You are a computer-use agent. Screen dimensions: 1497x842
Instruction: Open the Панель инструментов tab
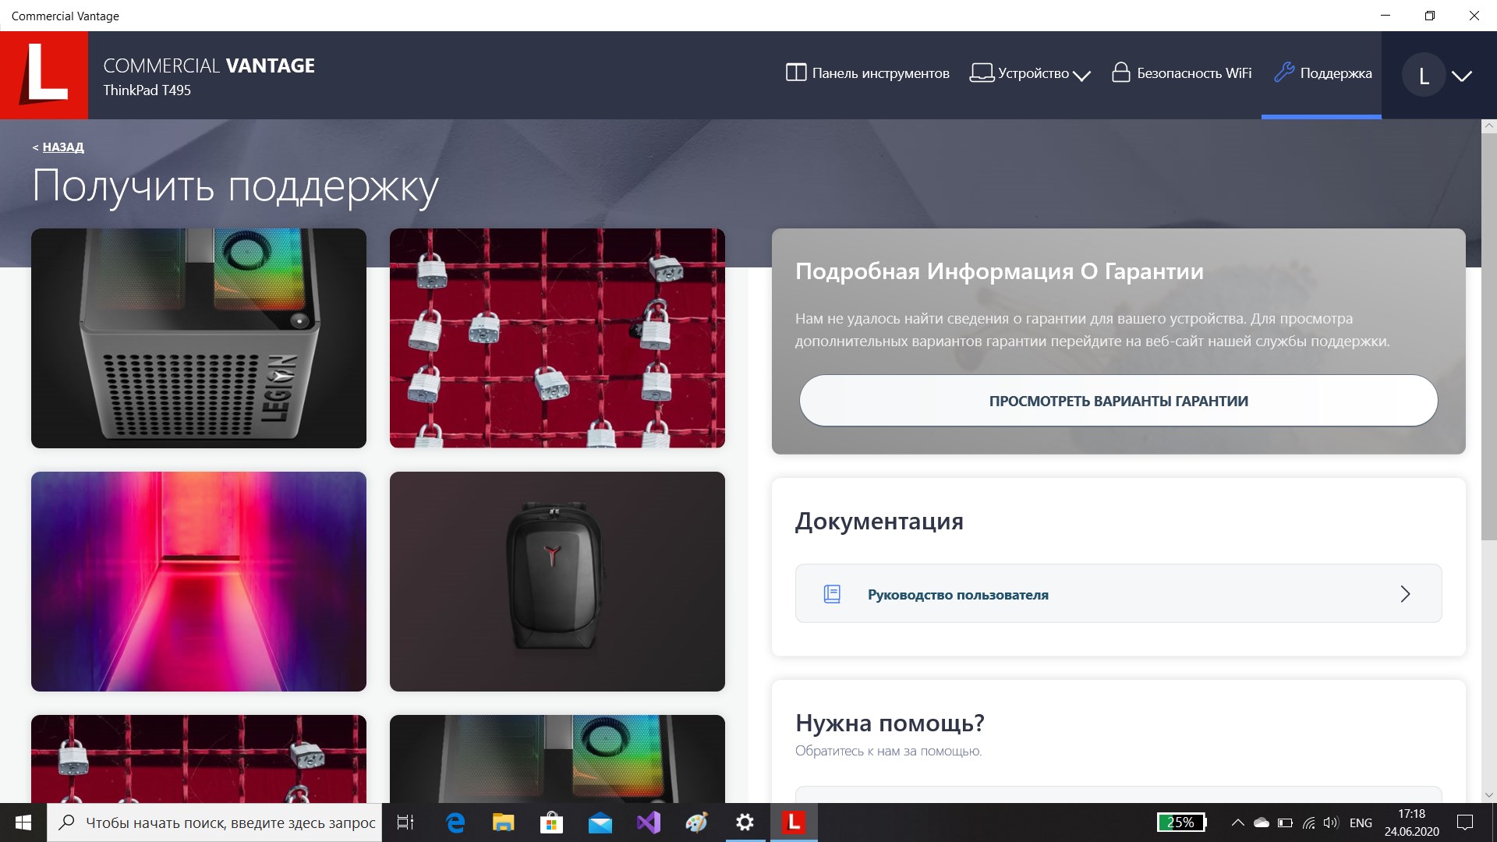(867, 73)
